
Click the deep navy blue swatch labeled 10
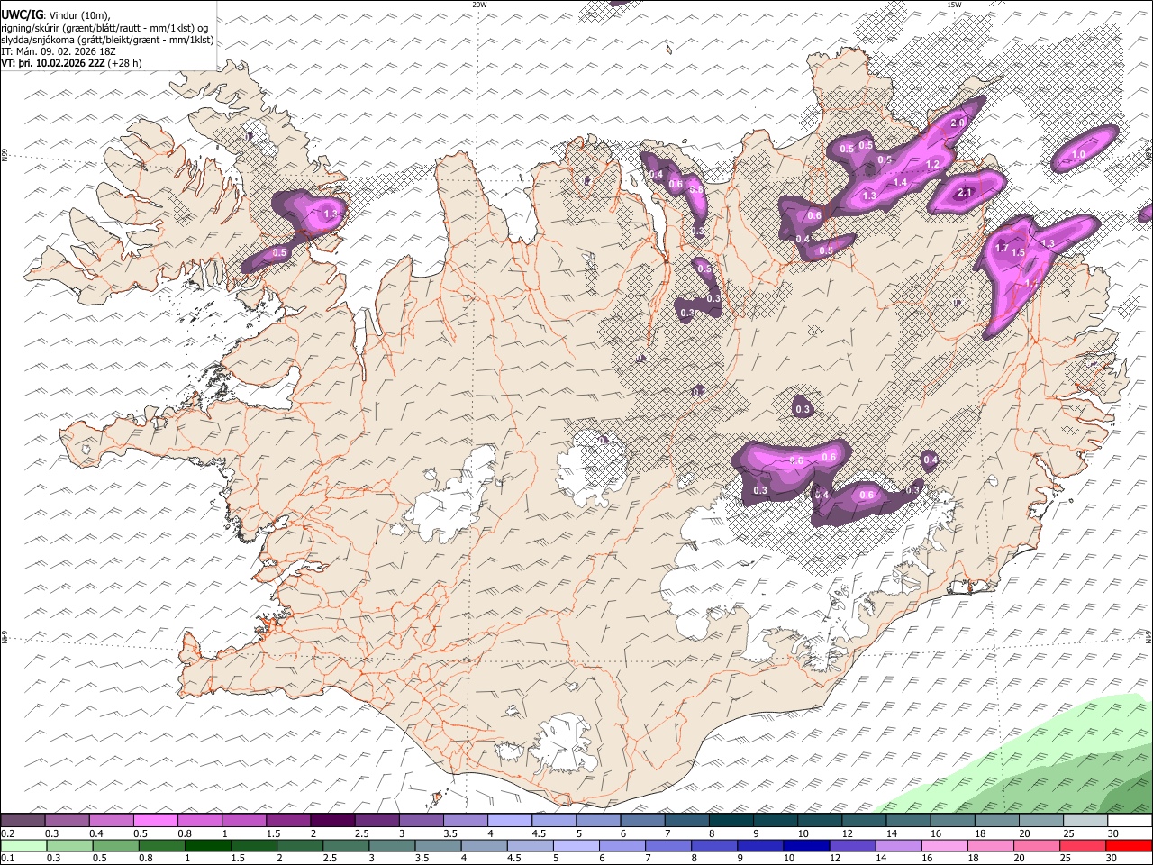(807, 845)
